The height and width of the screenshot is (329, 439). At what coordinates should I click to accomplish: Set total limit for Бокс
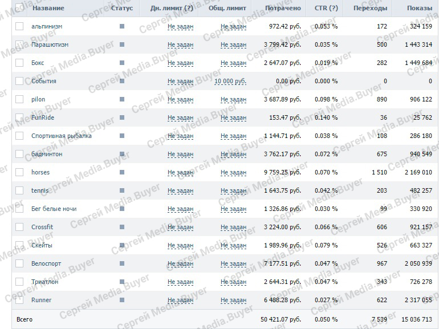tap(234, 63)
